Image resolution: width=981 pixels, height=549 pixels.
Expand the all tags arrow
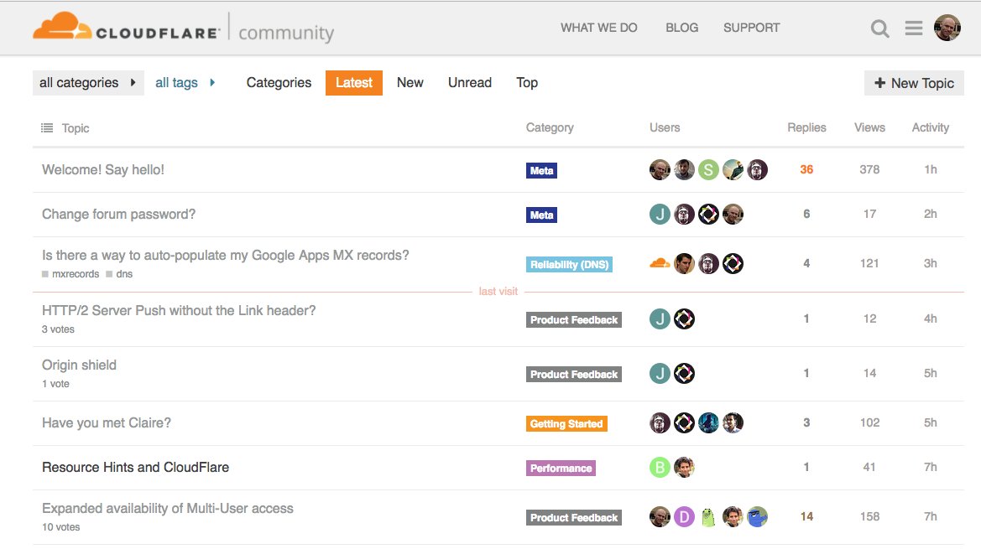(x=212, y=82)
